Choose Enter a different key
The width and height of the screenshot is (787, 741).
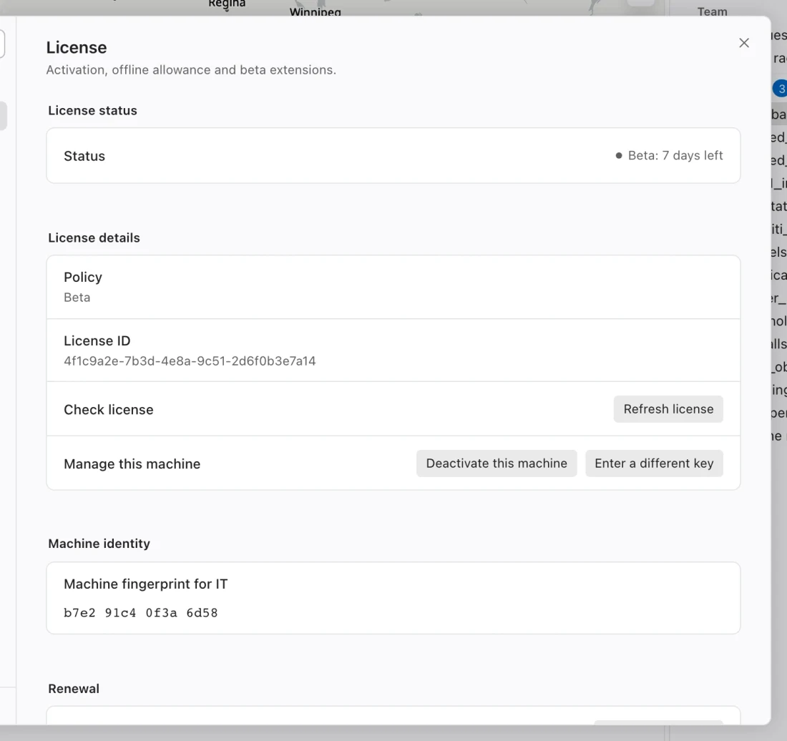(x=654, y=463)
